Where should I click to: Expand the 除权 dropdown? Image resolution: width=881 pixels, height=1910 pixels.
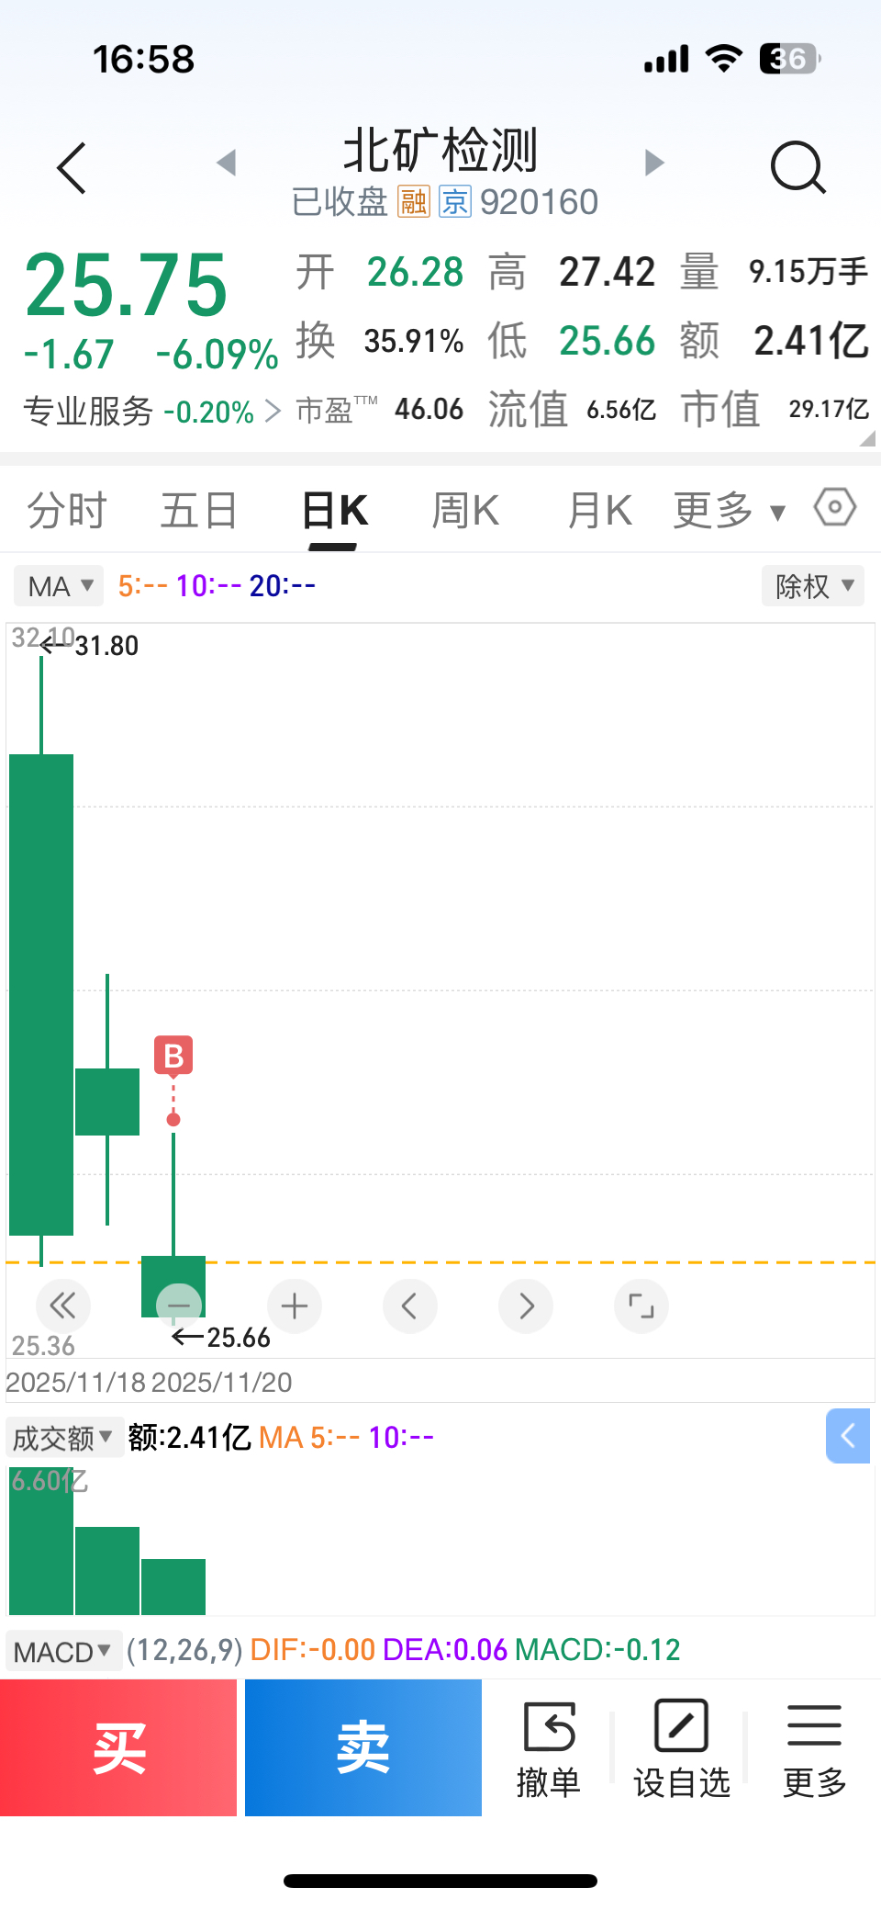(813, 585)
